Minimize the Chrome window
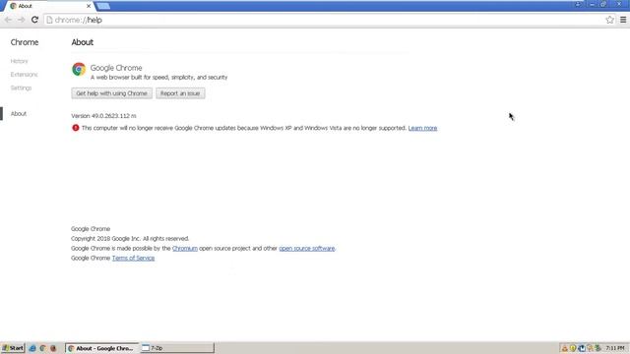 click(592, 4)
